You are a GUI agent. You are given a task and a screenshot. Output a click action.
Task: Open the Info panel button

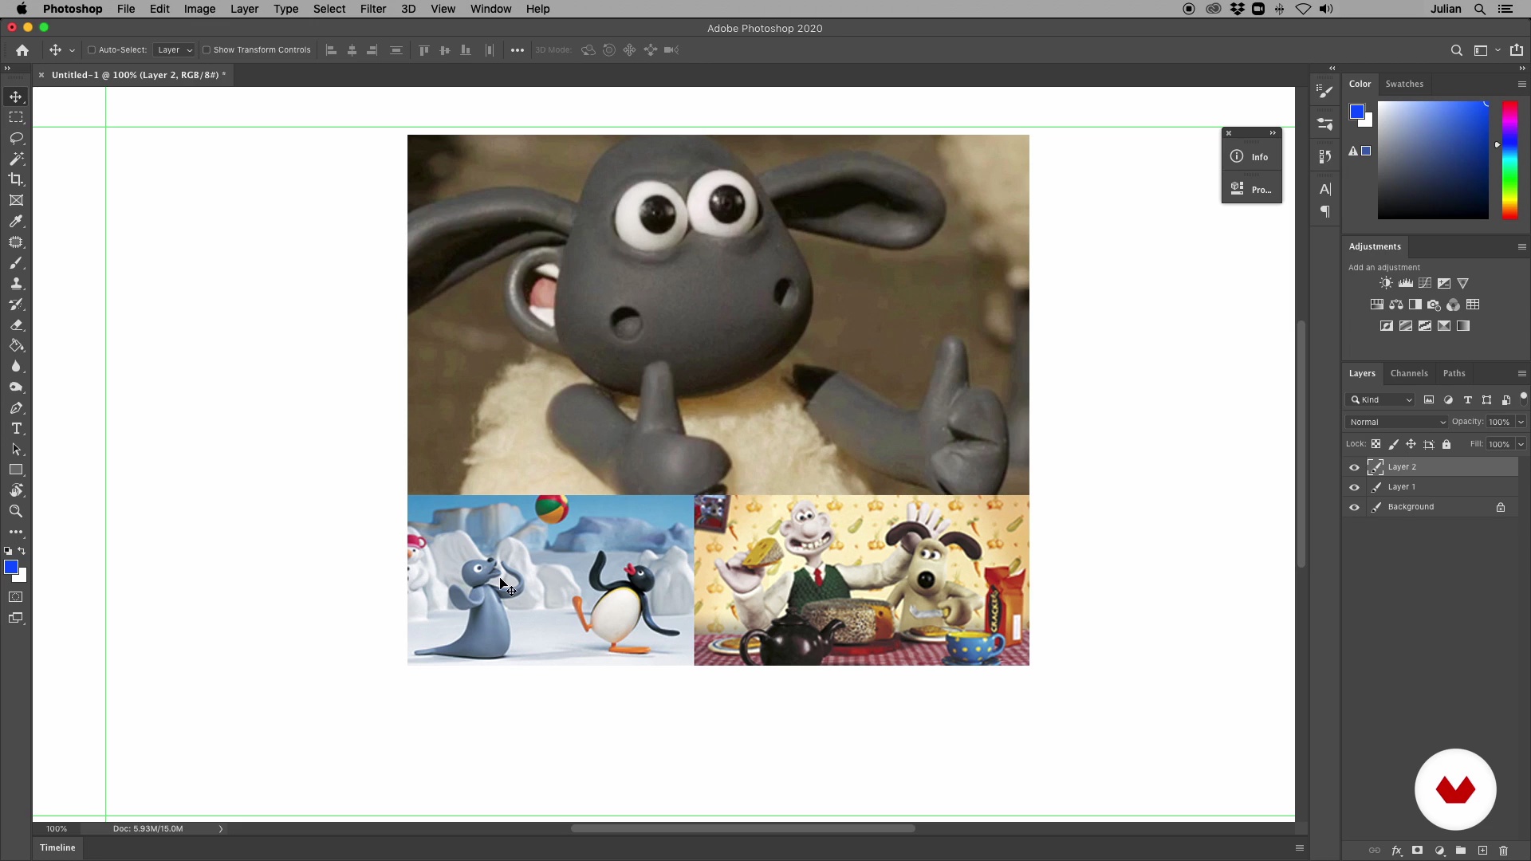click(1251, 157)
